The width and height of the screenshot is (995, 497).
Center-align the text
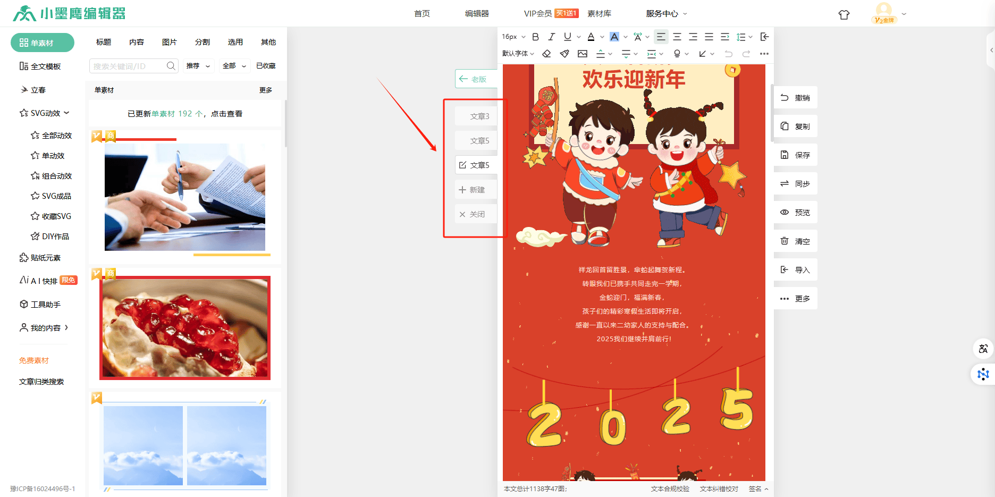[x=677, y=37]
